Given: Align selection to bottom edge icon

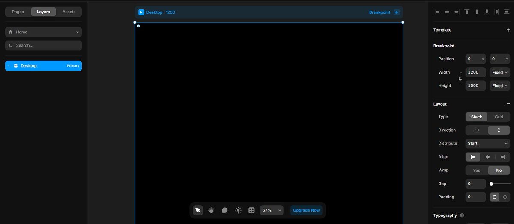Looking at the screenshot, I should click(x=487, y=12).
